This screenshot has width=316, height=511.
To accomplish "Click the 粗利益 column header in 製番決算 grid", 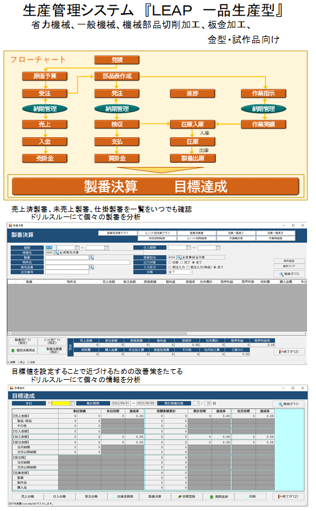I will 171,281.
